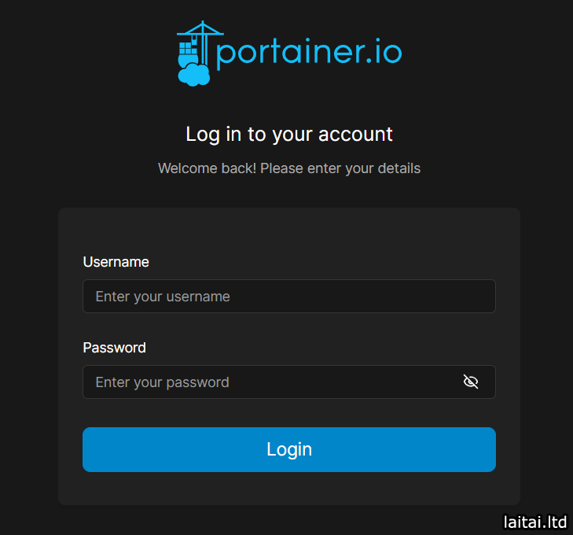Click the blue cloud in the logo
This screenshot has width=573, height=535.
point(193,75)
